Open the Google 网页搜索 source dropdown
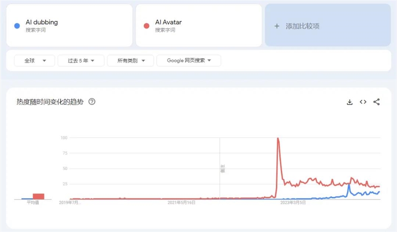Image resolution: width=397 pixels, height=232 pixels. pyautogui.click(x=189, y=60)
